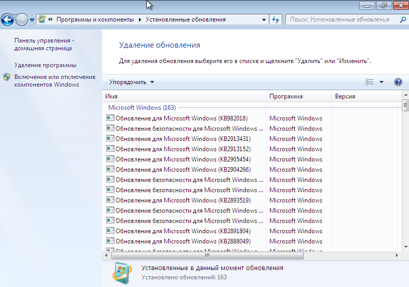Open Удаление программы link
The width and height of the screenshot is (409, 287).
pyautogui.click(x=45, y=65)
